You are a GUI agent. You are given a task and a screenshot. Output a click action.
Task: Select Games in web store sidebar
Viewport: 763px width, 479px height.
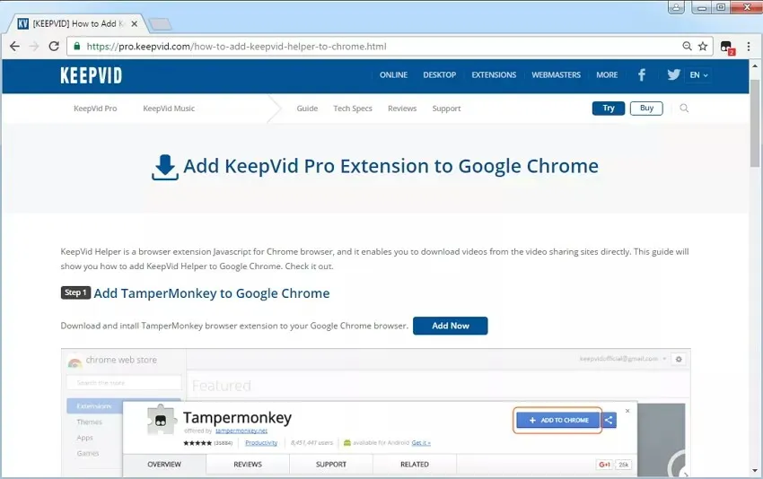88,453
